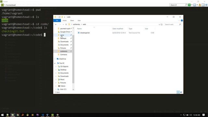The width and height of the screenshot is (208, 117).
Task: Click the navigation pane scrollbar down arrow
Action: pos(73,90)
